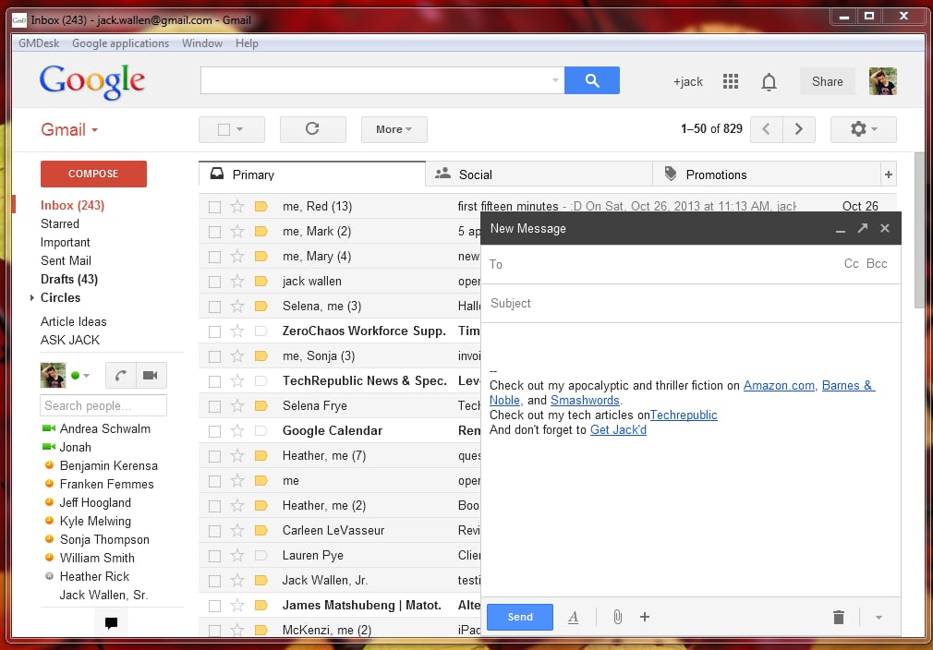
Task: Open search options dropdown arrow
Action: 554,80
